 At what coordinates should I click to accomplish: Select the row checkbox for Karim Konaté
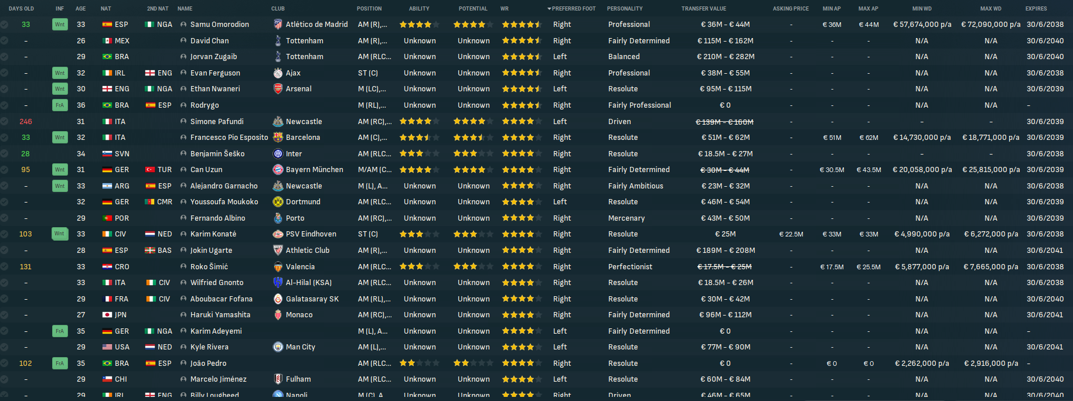4,234
